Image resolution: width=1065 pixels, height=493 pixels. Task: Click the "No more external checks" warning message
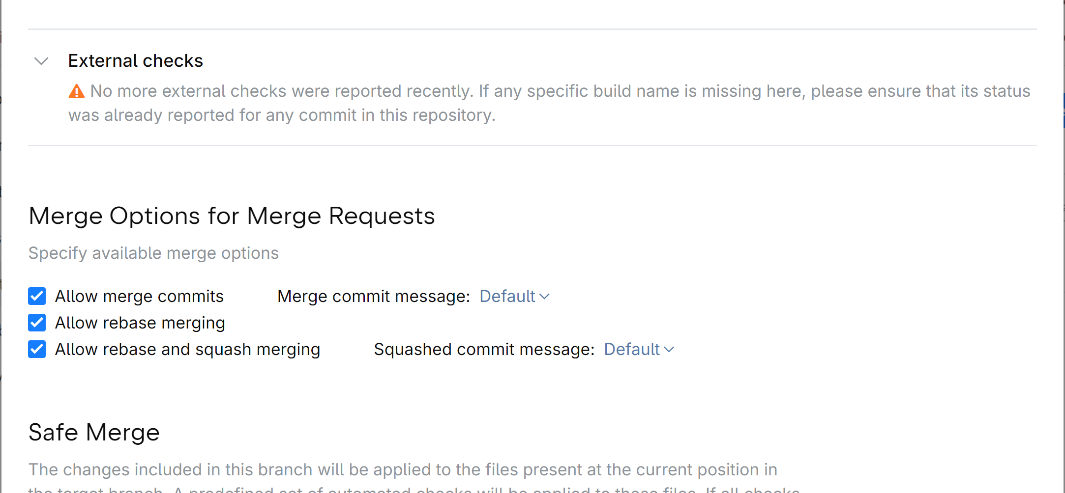[x=560, y=91]
